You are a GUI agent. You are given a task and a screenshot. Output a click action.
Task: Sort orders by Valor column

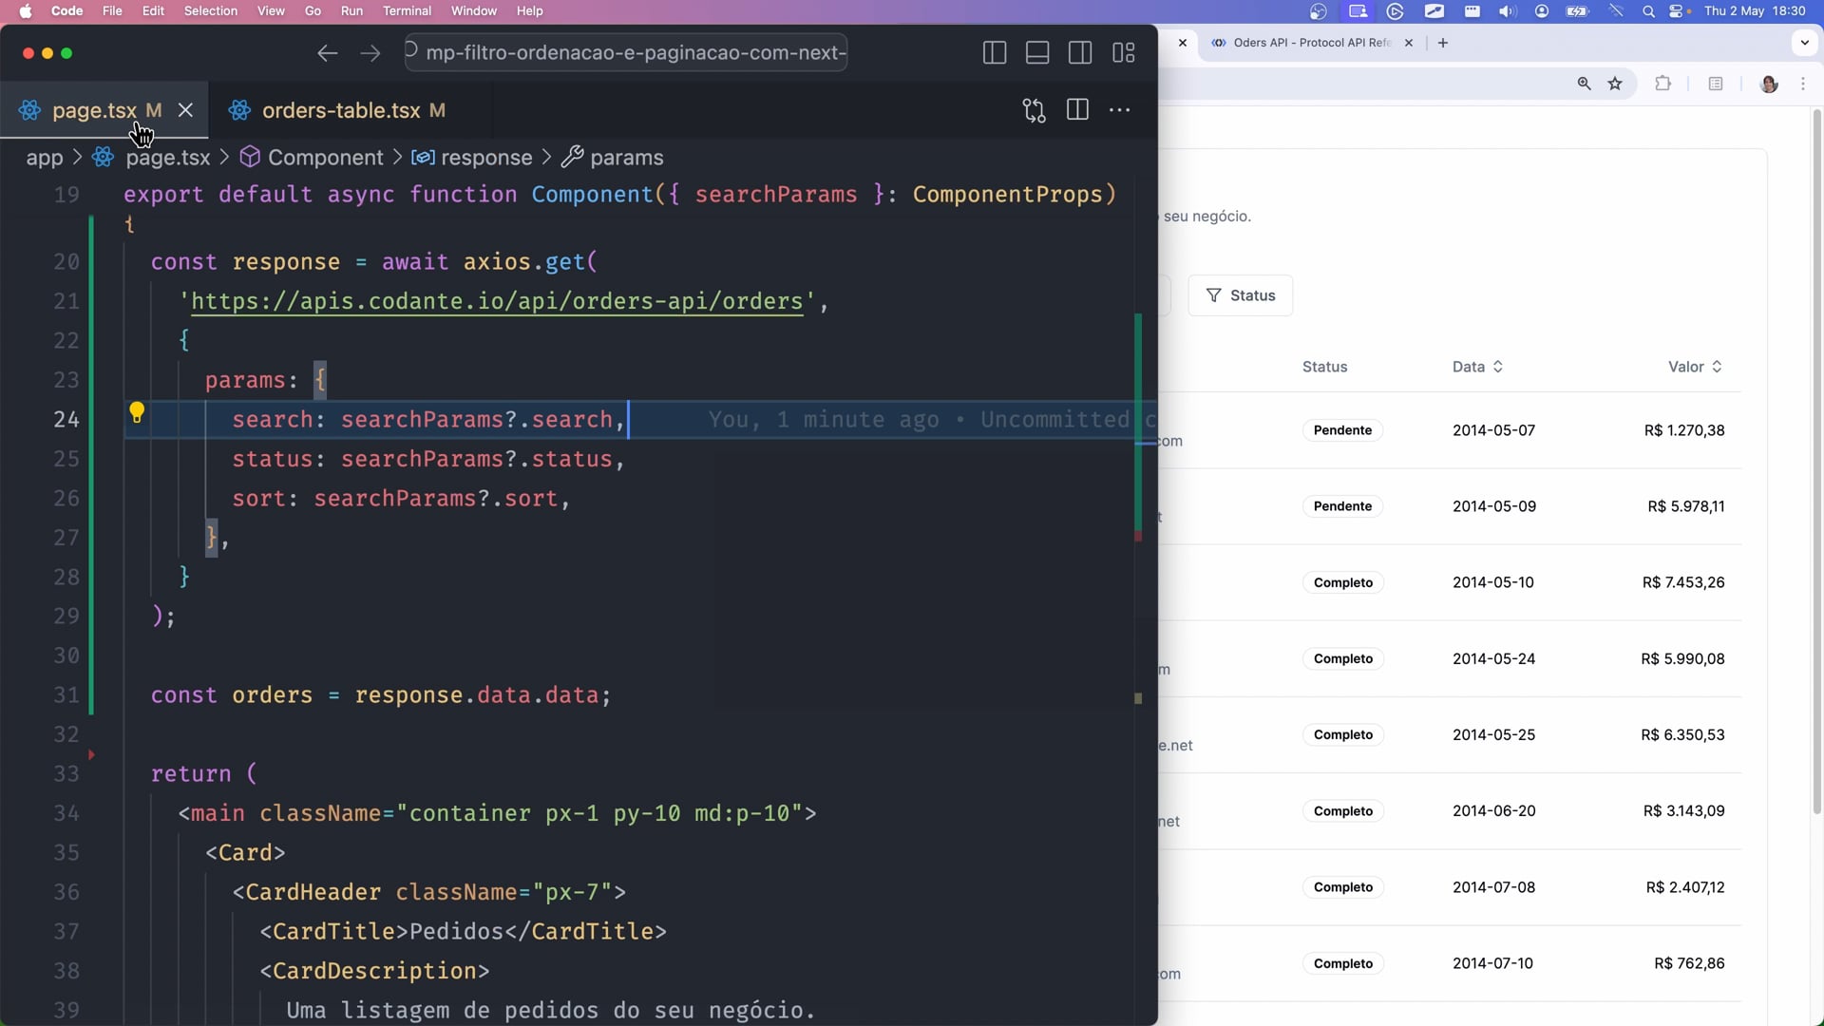[x=1695, y=367]
